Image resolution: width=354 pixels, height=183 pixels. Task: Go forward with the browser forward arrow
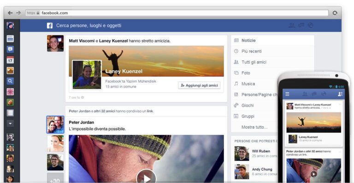click(18, 13)
